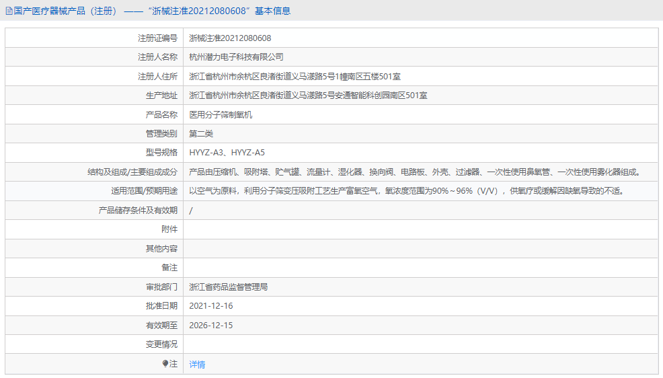The width and height of the screenshot is (663, 378).
Task: Click the slash value in 产品储存条件及有效期 row
Action: [191, 211]
